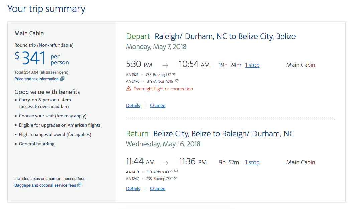
Task: Change the departing Raleigh to Belize flight
Action: pos(157,106)
